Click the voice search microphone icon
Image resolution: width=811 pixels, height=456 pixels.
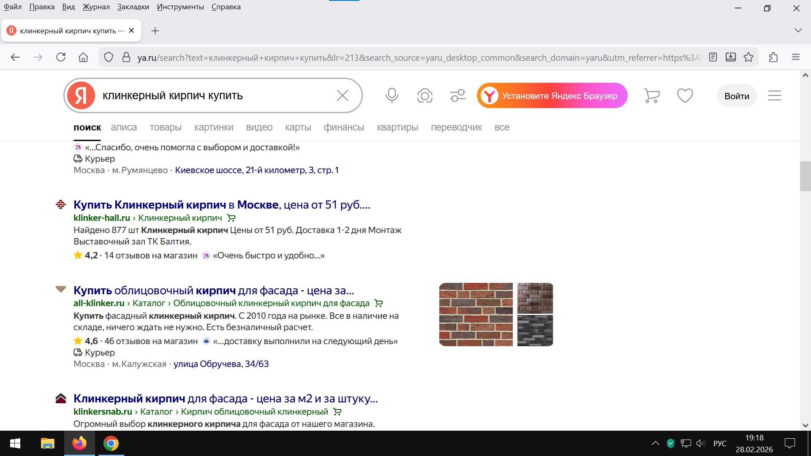pos(392,95)
